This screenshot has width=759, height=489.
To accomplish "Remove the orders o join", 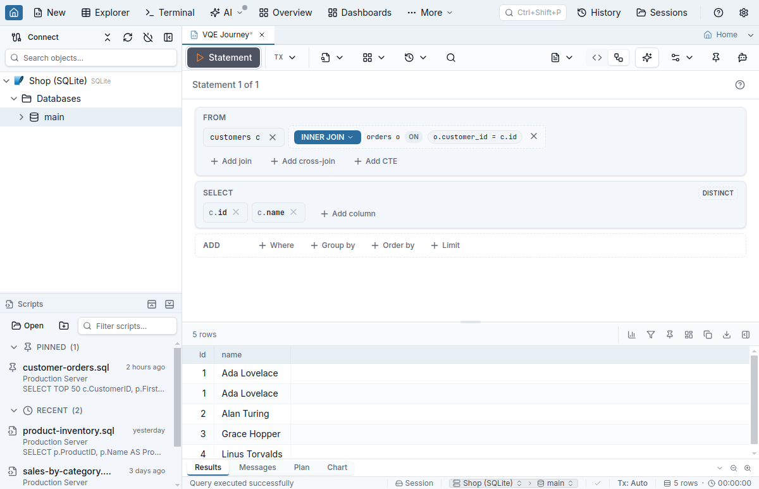I will [534, 136].
